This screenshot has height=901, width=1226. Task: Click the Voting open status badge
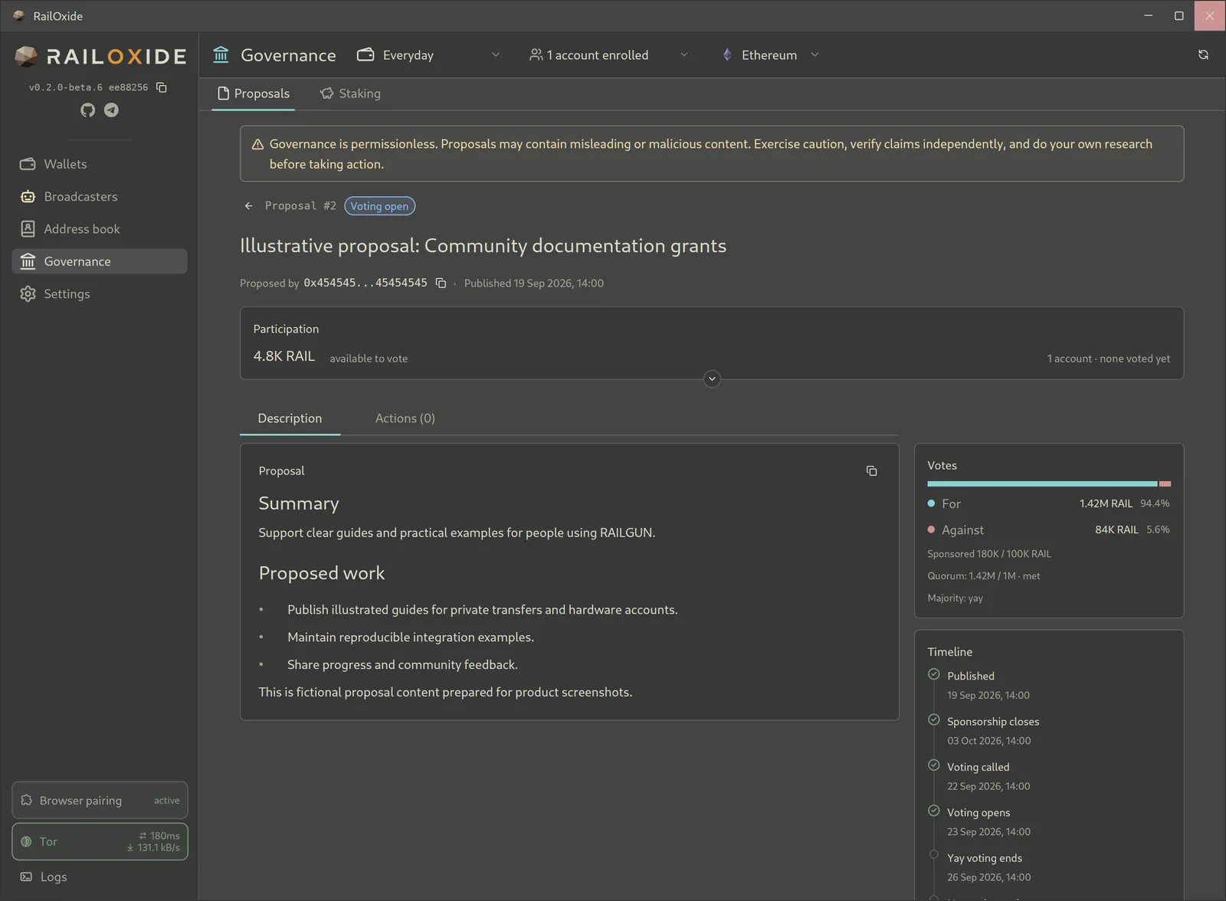(x=379, y=206)
